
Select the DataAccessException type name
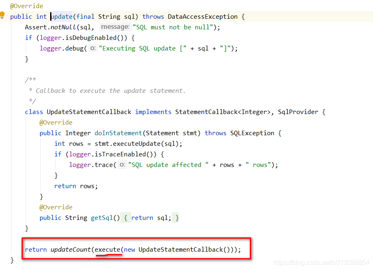tap(203, 16)
